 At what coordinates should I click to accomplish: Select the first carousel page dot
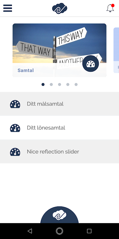tap(43, 85)
